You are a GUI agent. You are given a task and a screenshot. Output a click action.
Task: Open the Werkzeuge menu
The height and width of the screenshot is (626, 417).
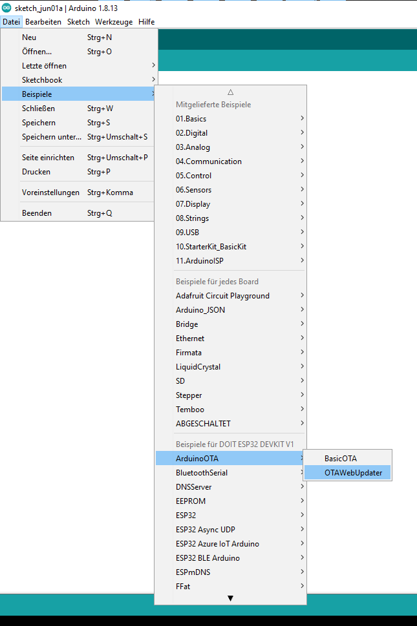114,22
